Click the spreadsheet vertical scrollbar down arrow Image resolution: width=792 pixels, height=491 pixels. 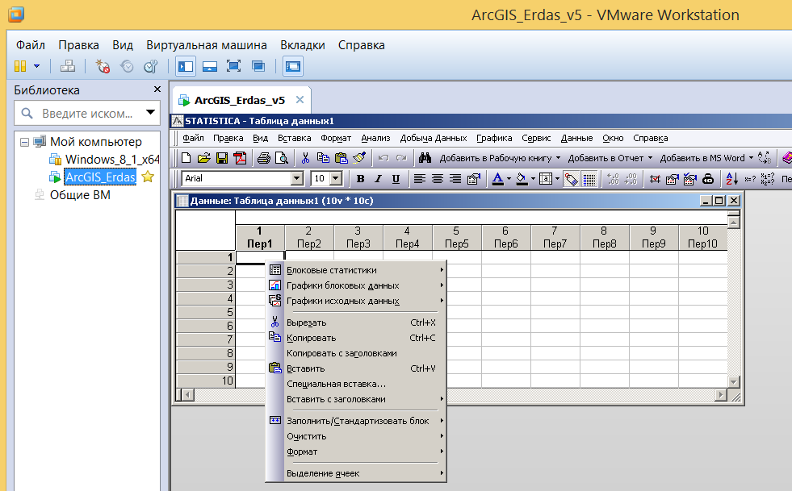coord(734,381)
